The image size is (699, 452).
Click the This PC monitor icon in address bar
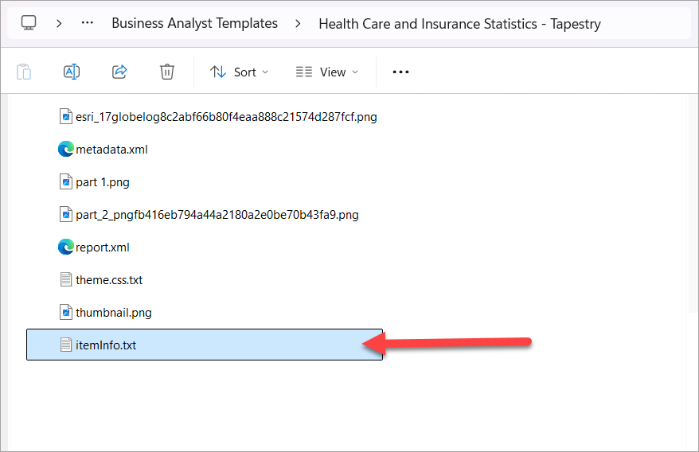[29, 23]
